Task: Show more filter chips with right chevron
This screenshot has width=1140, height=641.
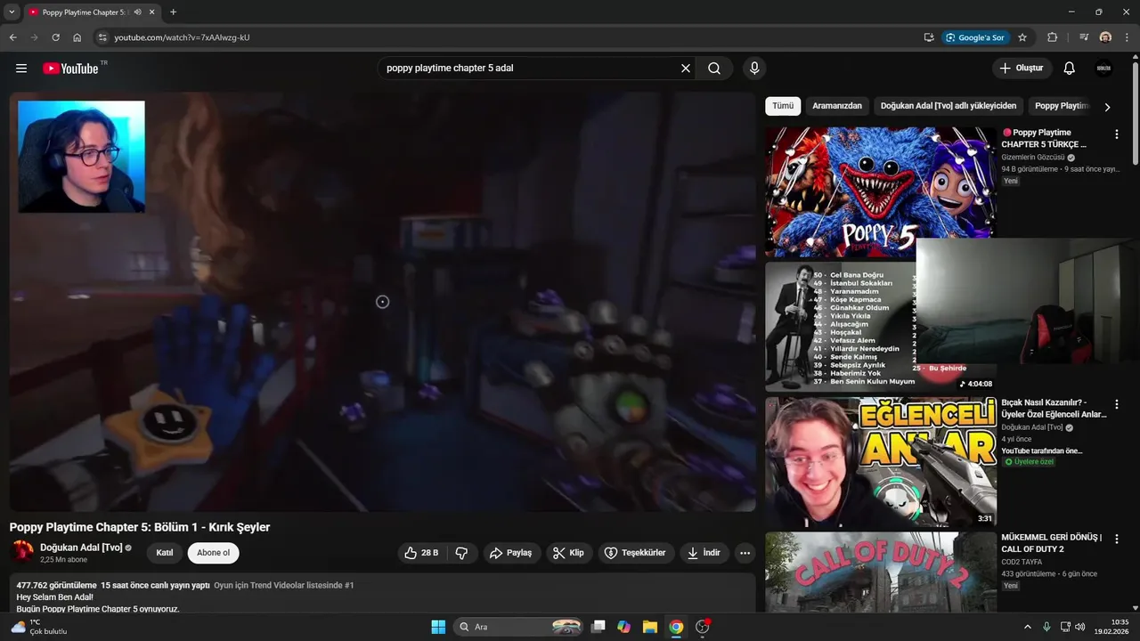Action: 1107,107
